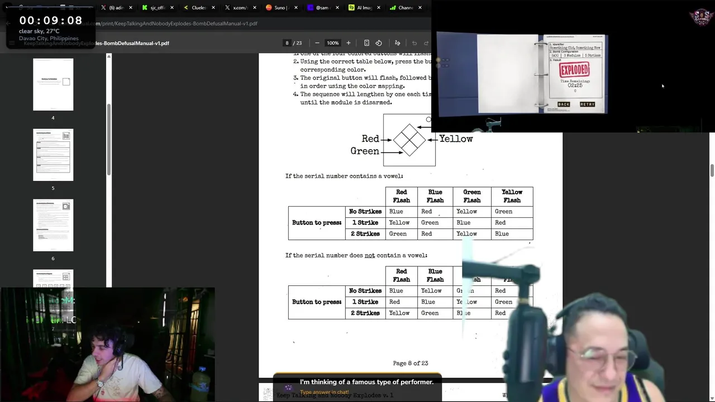The image size is (715, 402).
Task: Click the fit to page icon
Action: [366, 43]
